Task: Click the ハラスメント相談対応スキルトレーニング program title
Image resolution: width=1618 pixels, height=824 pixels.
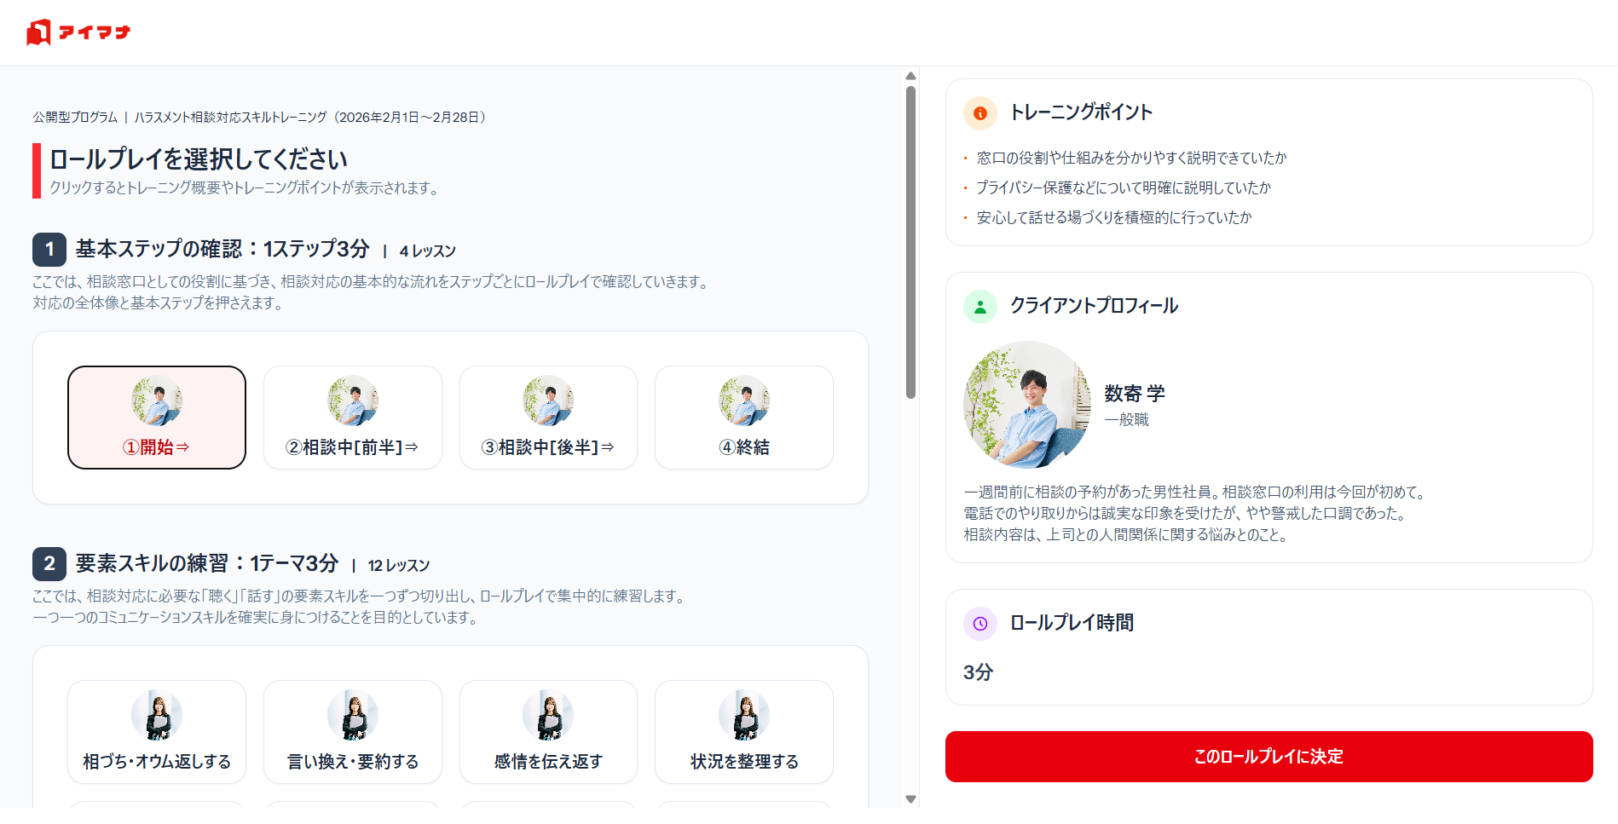Action: point(230,118)
